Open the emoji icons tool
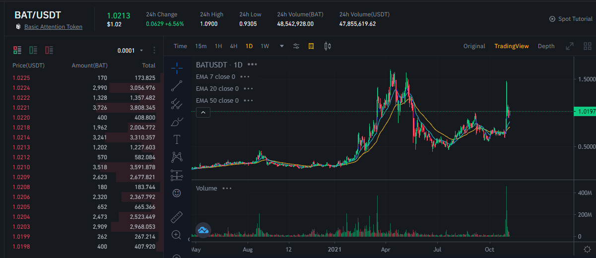Screen dimensions: 596x258 [x=177, y=193]
